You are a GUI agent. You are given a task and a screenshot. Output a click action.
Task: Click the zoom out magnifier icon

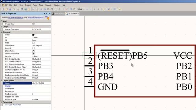point(37,9)
